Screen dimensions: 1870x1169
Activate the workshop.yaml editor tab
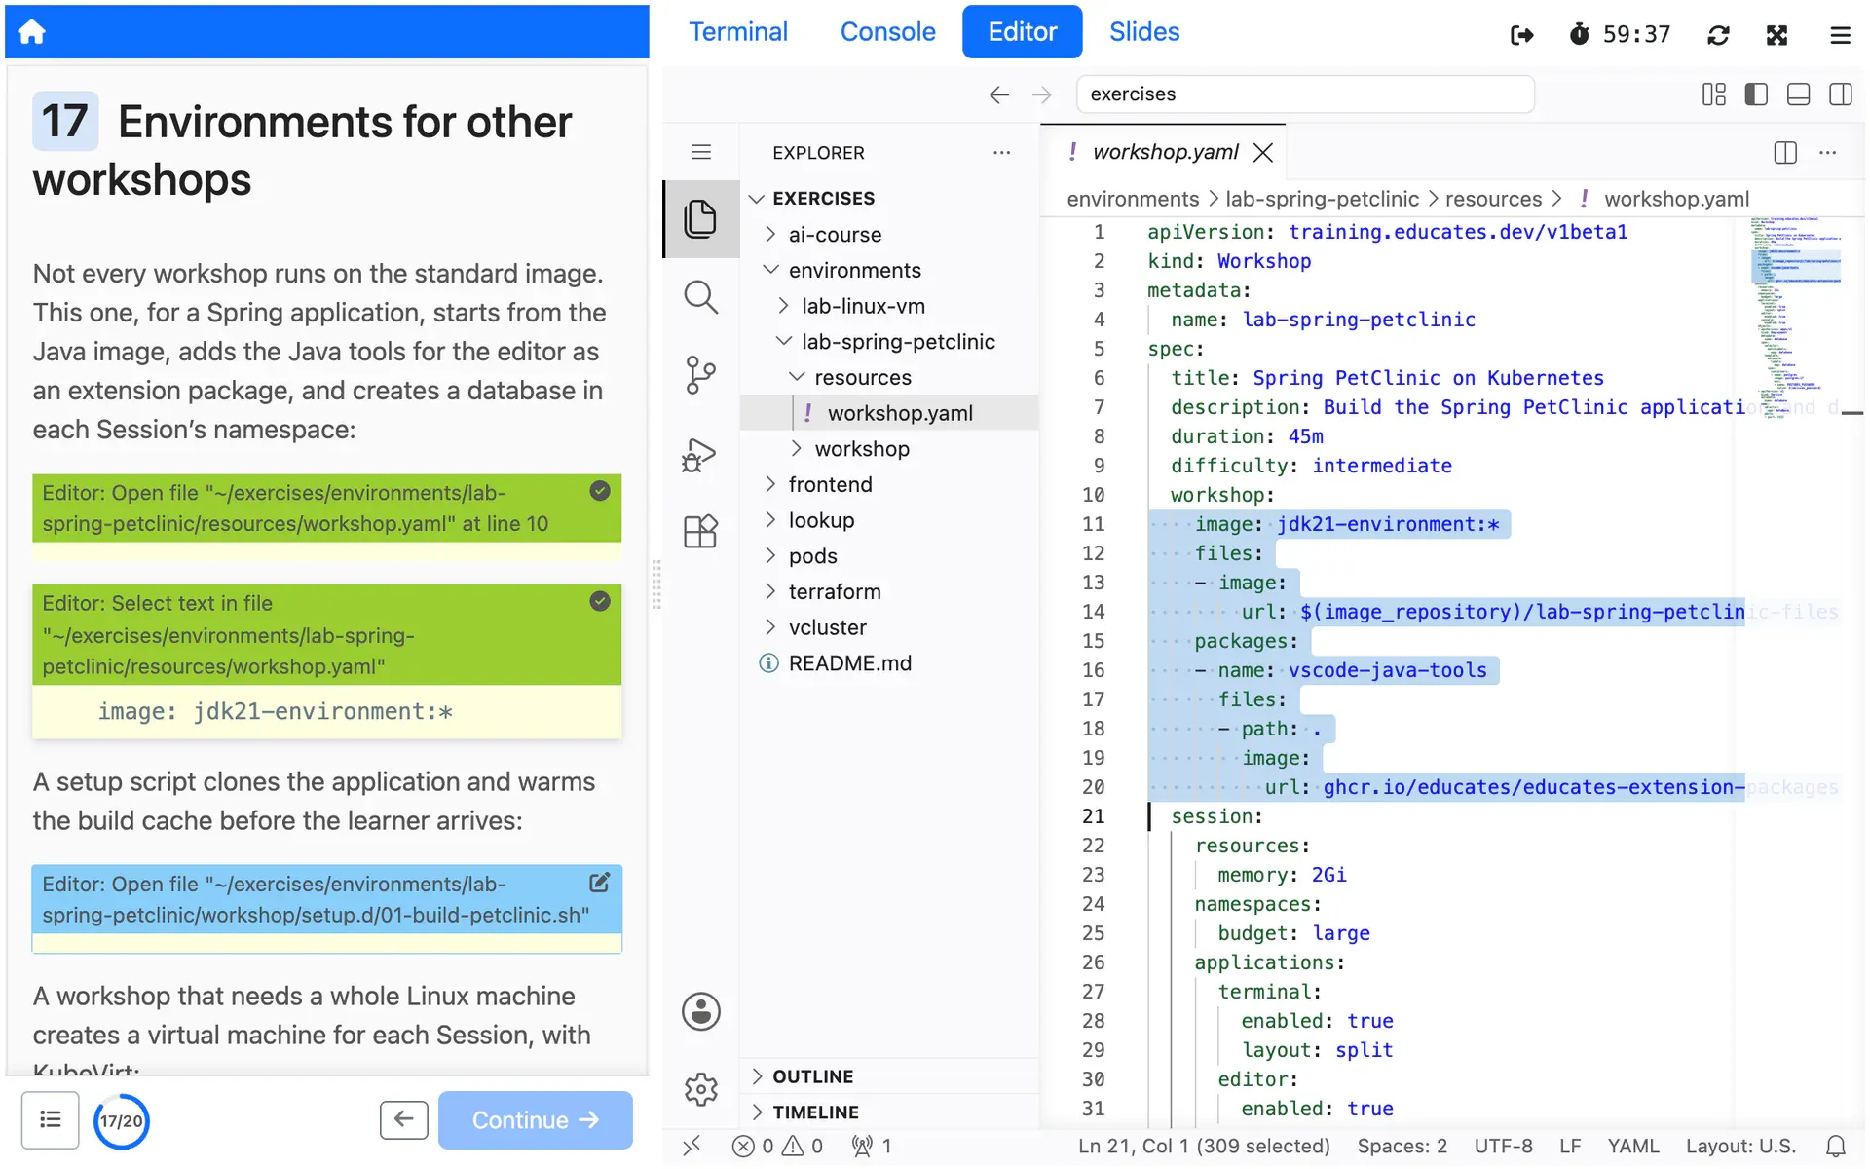coord(1164,152)
